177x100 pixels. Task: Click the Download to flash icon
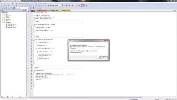(x=14, y=8)
